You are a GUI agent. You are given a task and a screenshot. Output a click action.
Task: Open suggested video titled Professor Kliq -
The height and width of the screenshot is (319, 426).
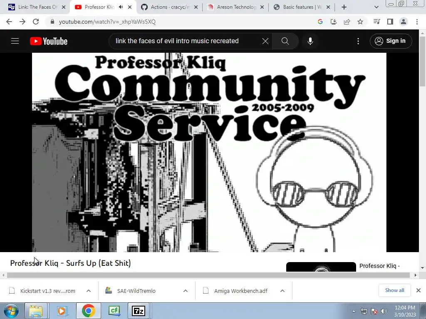[x=379, y=266]
